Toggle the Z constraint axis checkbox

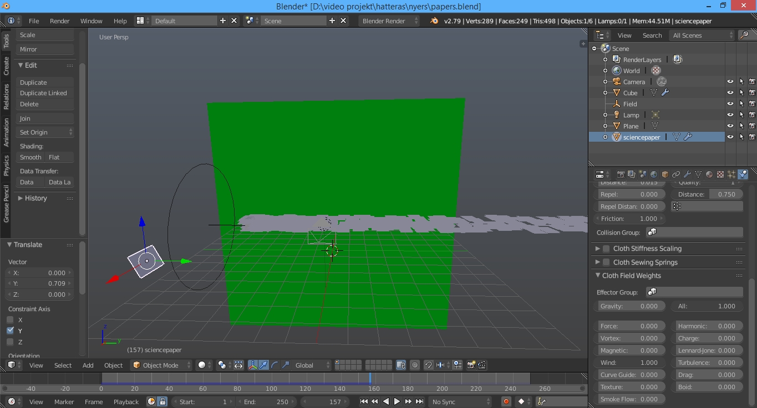pyautogui.click(x=10, y=342)
